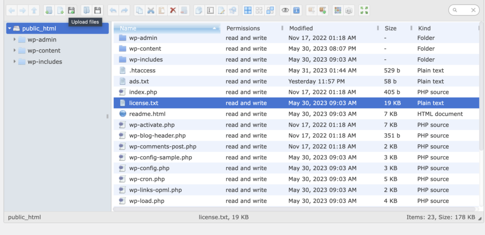Select the wp-cron.php file

(296, 179)
